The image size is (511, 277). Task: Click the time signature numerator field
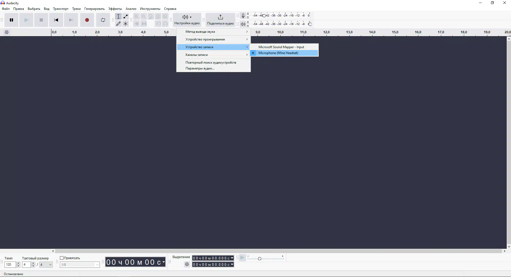(x=26, y=264)
